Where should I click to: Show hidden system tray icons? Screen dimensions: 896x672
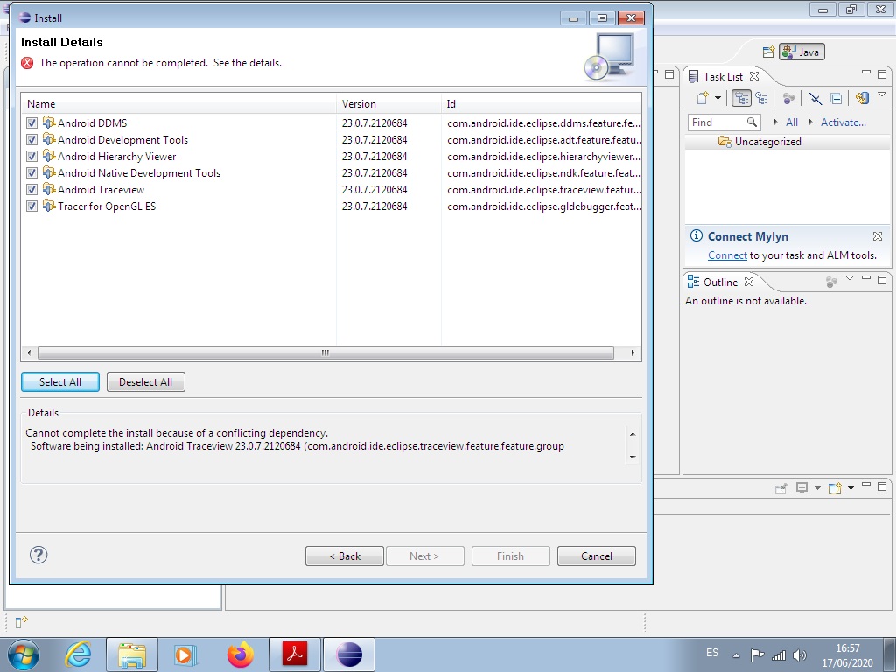tap(736, 655)
